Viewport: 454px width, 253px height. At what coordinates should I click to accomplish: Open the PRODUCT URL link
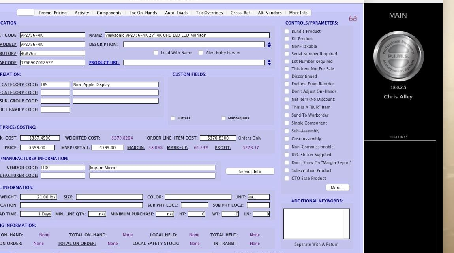pyautogui.click(x=104, y=62)
